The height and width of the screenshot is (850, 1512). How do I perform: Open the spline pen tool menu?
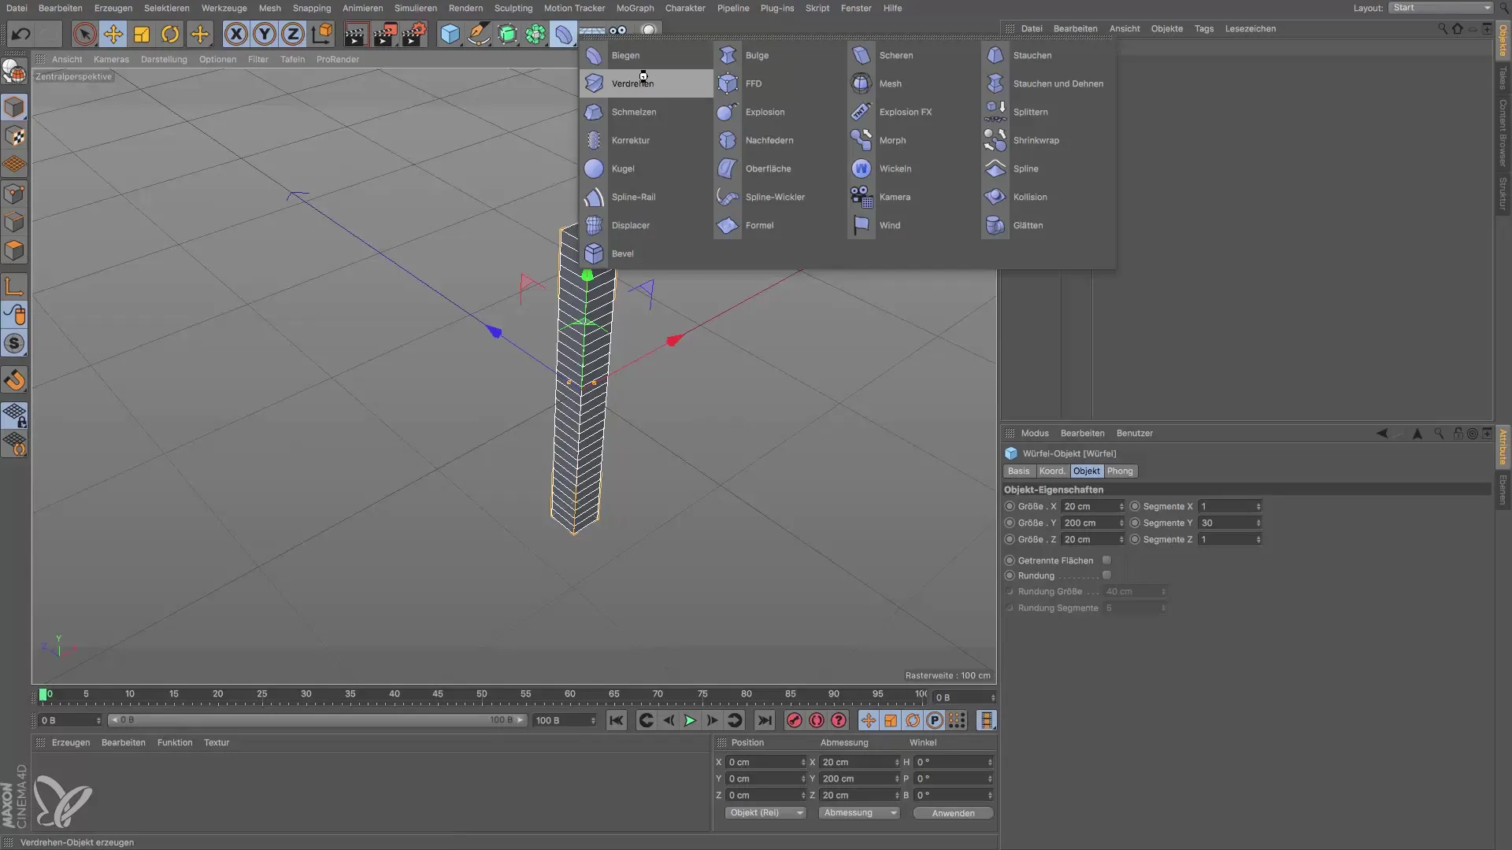coord(478,34)
